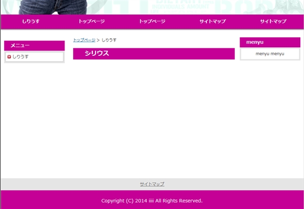This screenshot has width=304, height=209.
Task: Select the first トップページ navigation item
Action: (x=92, y=21)
